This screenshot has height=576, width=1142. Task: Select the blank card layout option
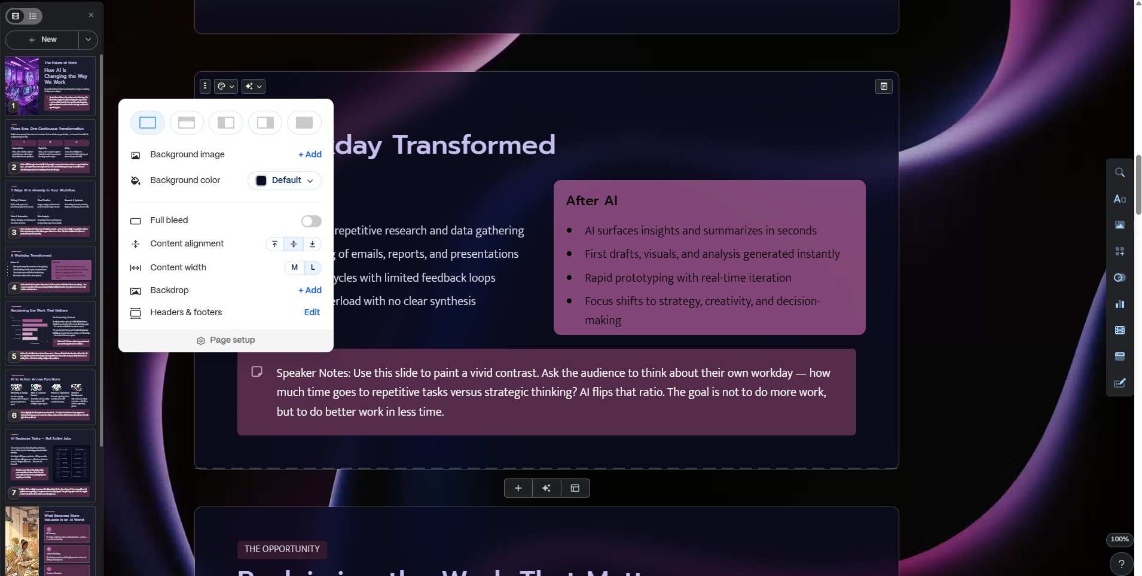pyautogui.click(x=148, y=123)
